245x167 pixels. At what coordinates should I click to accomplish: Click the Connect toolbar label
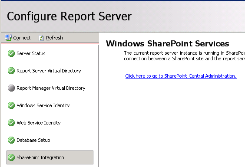click(x=22, y=38)
